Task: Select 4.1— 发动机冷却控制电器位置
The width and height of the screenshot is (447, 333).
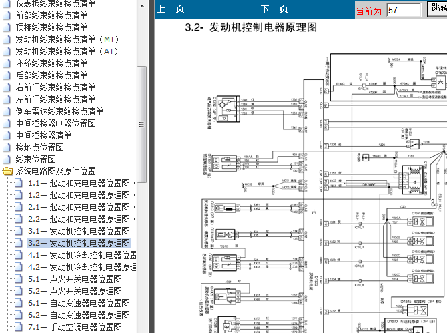Action: click(82, 255)
